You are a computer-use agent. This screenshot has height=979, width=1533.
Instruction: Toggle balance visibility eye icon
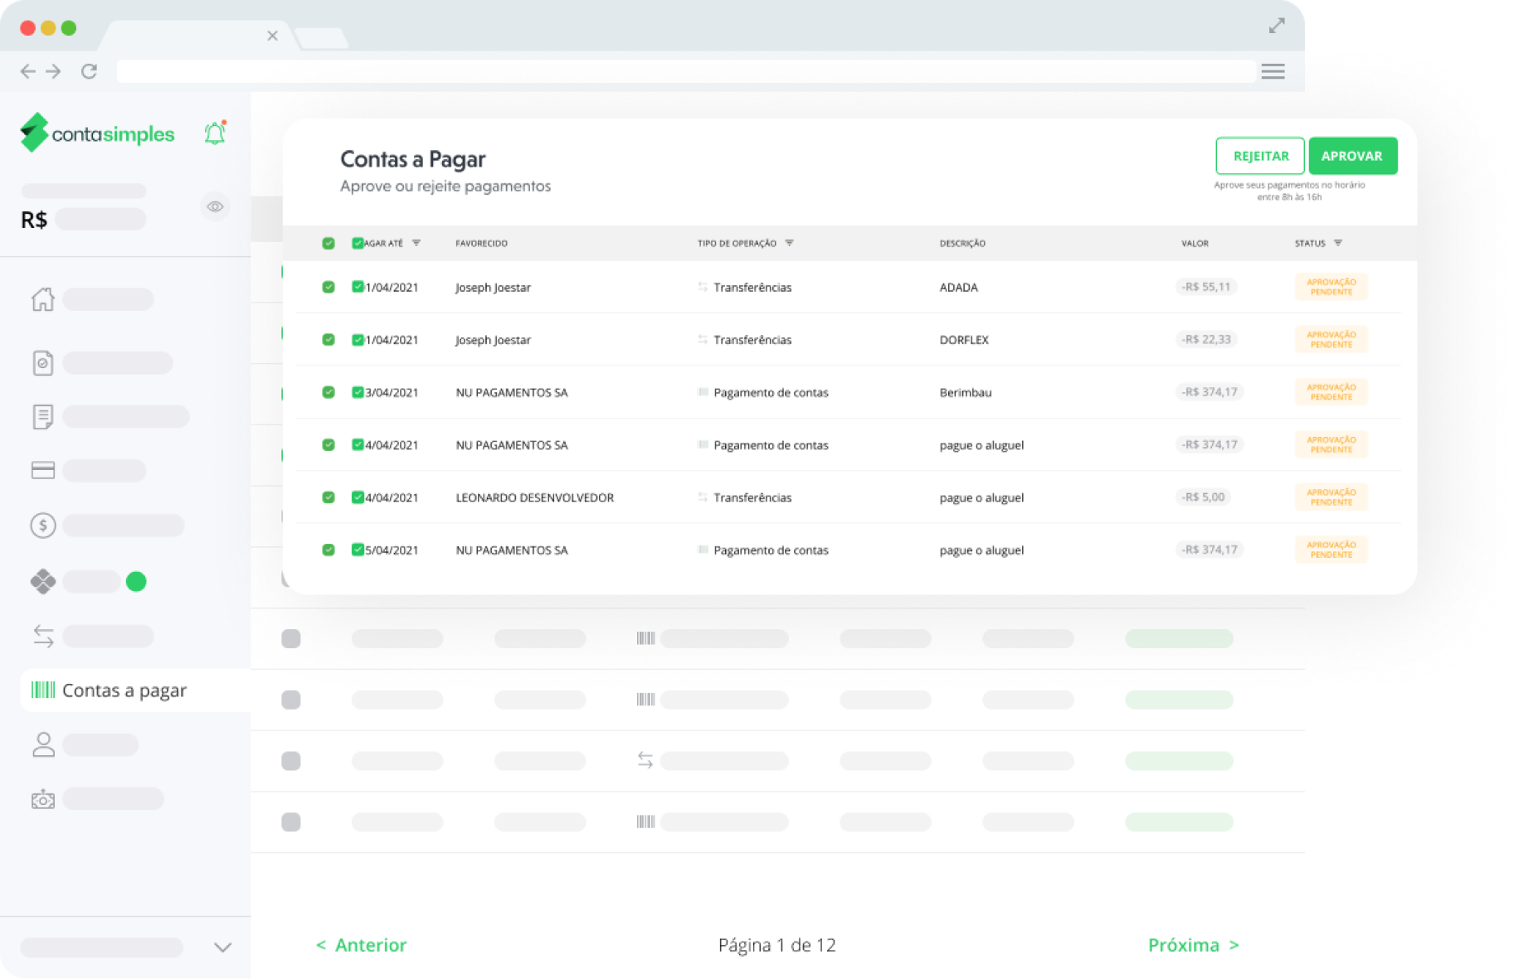coord(215,206)
